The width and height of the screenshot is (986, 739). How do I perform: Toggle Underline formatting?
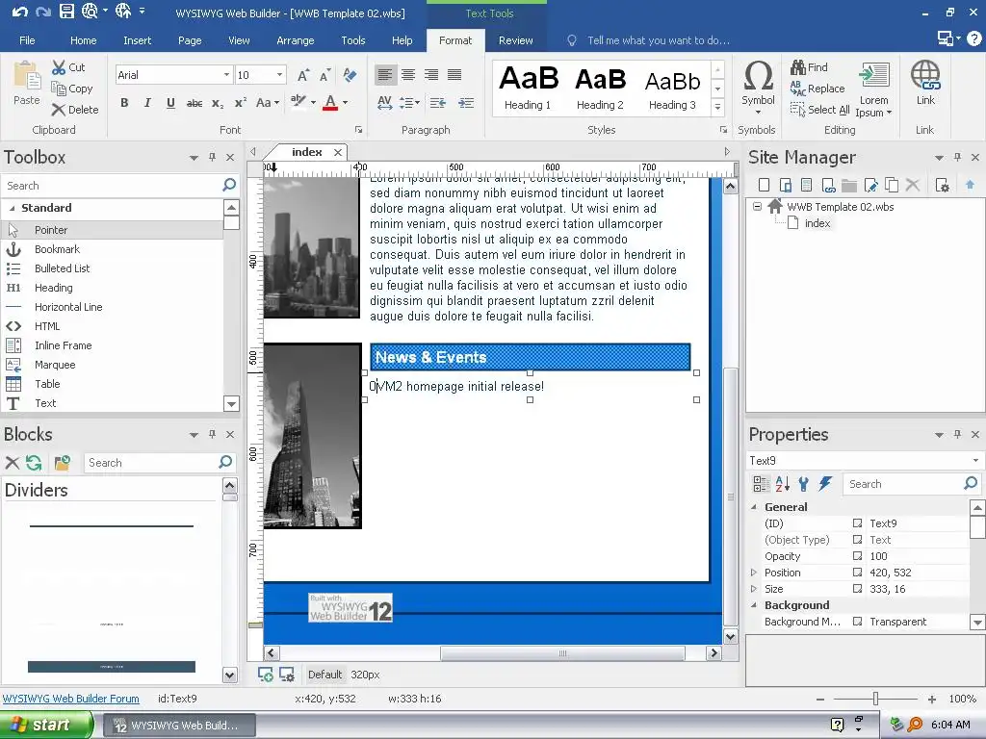tap(170, 102)
